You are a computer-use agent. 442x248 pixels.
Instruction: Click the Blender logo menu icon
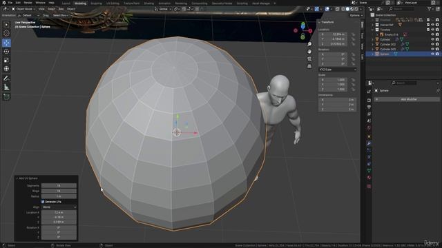3,3
